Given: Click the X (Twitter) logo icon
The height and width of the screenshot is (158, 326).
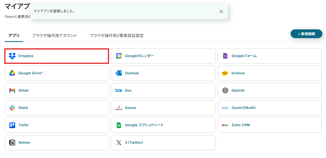Looking at the screenshot, I should [x=119, y=143].
